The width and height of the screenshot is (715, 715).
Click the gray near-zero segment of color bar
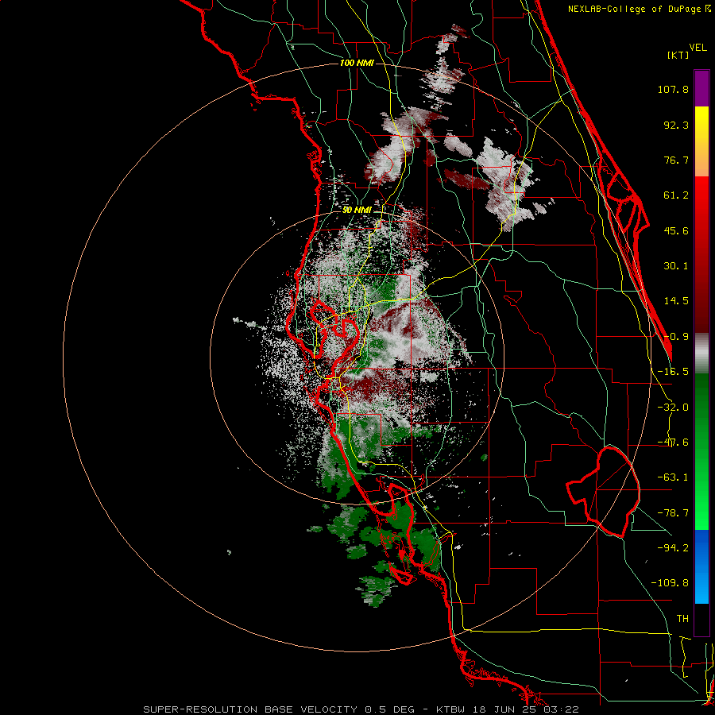point(701,354)
